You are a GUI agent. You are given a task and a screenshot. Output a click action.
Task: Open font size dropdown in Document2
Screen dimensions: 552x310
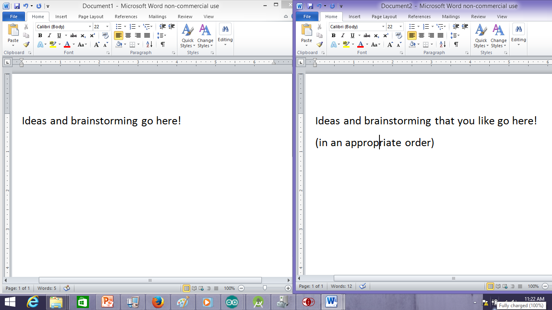[400, 27]
